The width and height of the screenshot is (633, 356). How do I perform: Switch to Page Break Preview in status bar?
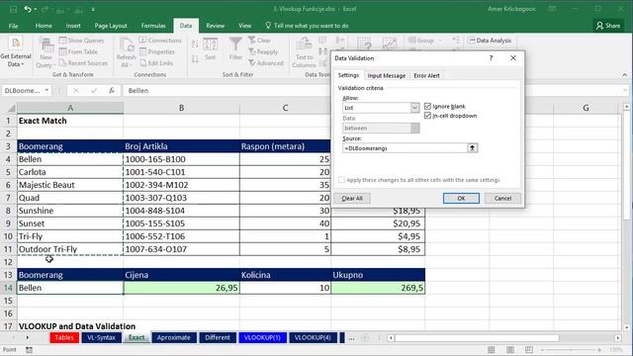tap(529, 349)
